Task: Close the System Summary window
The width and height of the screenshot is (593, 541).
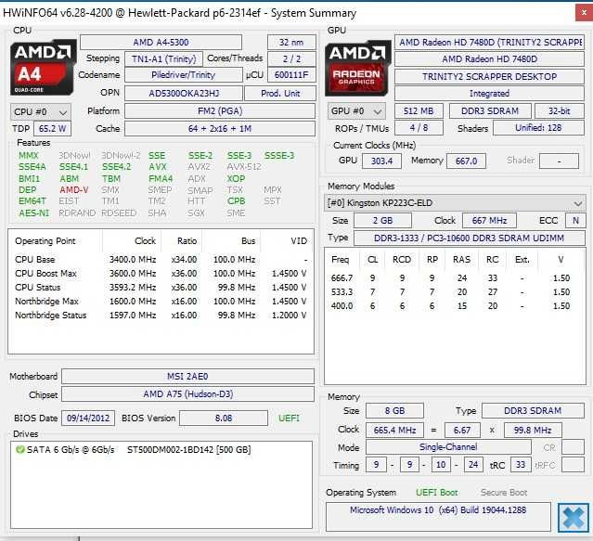Action: click(x=585, y=13)
